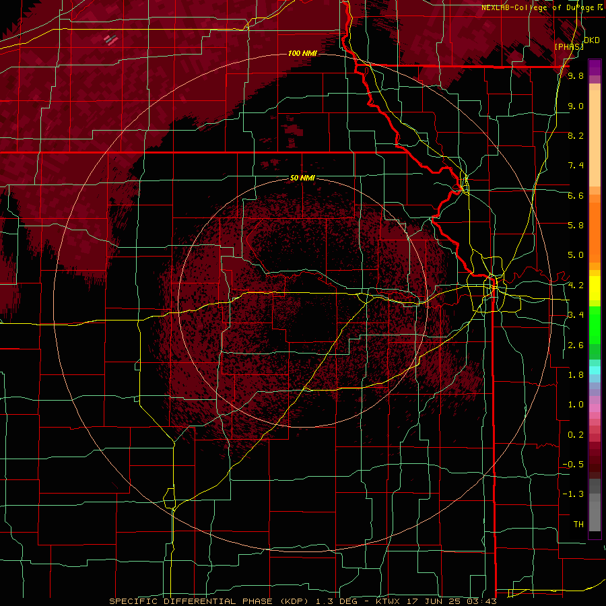Select the 8.2 scale value
Viewport: 606px width, 606px height.
(576, 135)
